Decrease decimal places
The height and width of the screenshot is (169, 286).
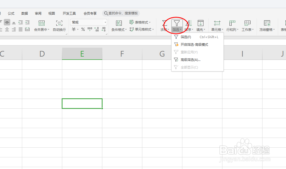(x=103, y=29)
